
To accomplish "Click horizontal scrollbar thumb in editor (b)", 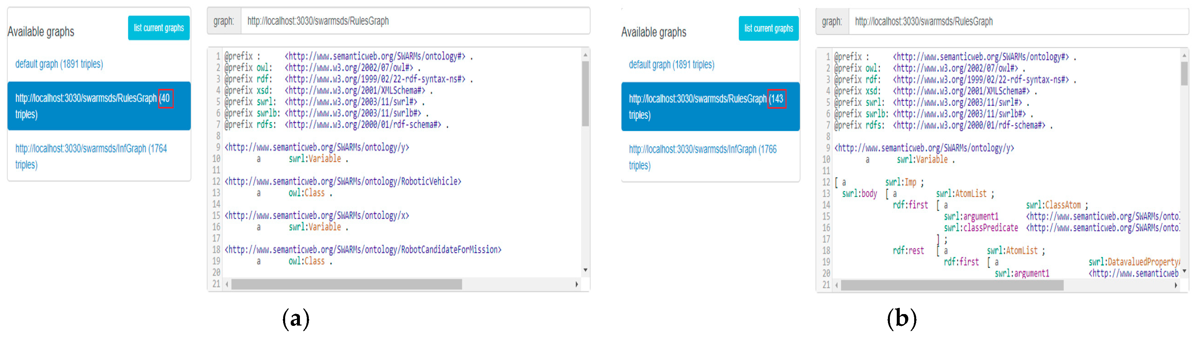I will pos(952,285).
